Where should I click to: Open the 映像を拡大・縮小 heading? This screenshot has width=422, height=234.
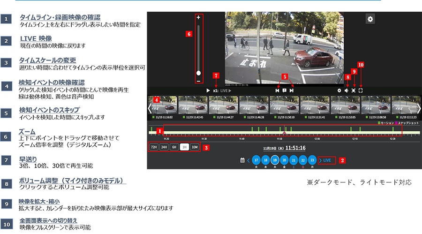pyautogui.click(x=39, y=202)
